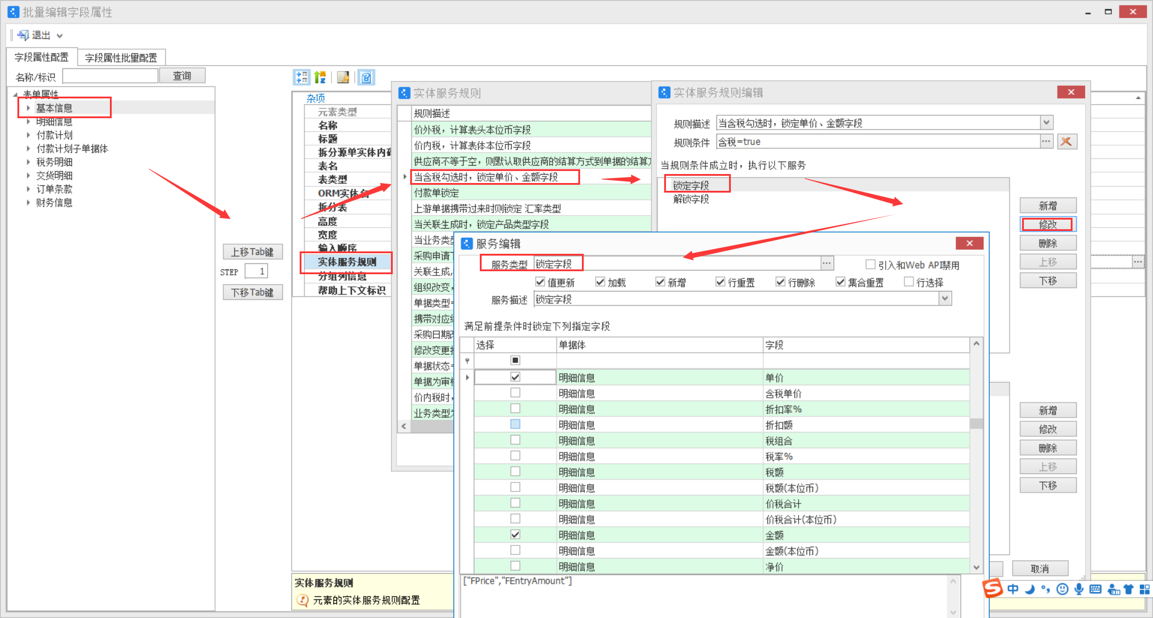This screenshot has width=1153, height=618.
Task: Click the upper 删除 button
Action: (1048, 243)
